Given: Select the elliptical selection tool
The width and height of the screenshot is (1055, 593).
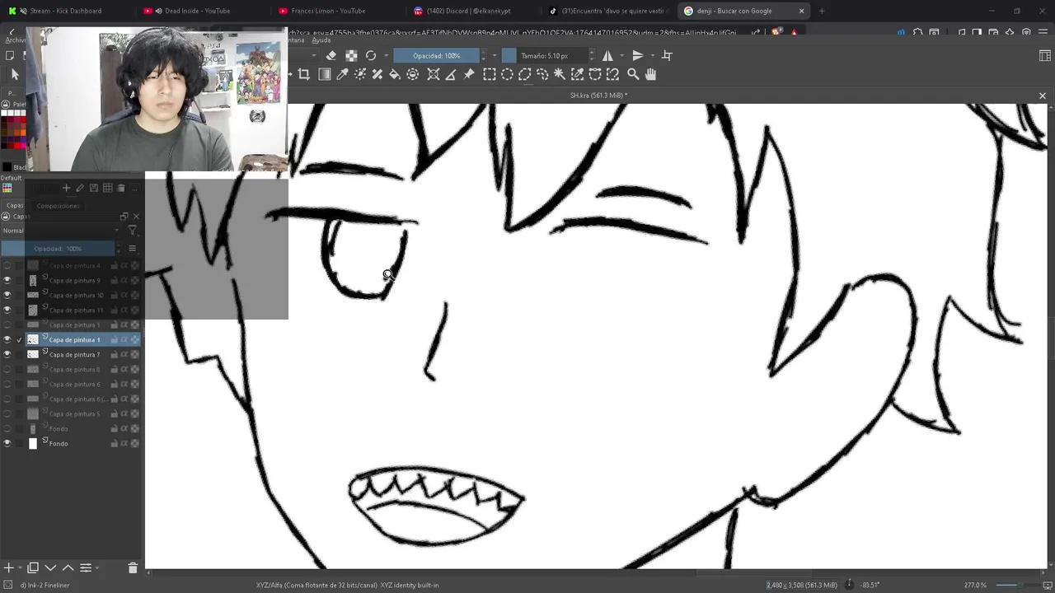Looking at the screenshot, I should tap(507, 74).
